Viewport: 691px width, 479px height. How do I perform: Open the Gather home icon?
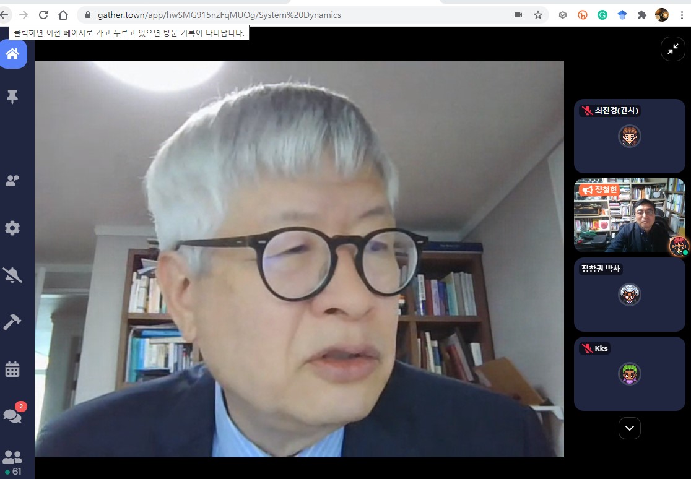(x=12, y=54)
